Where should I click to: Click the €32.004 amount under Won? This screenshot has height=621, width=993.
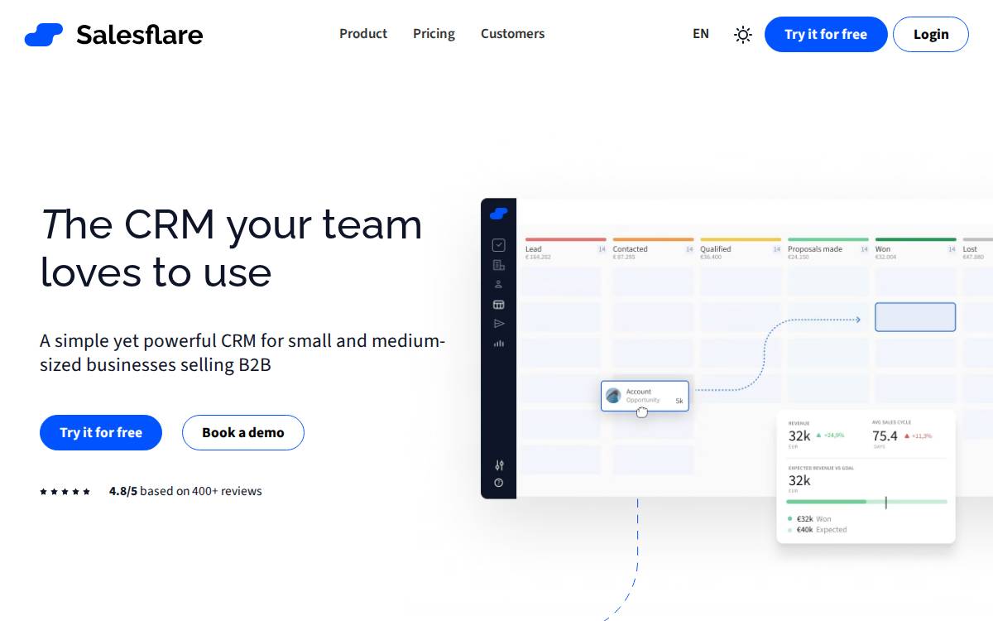tap(886, 258)
